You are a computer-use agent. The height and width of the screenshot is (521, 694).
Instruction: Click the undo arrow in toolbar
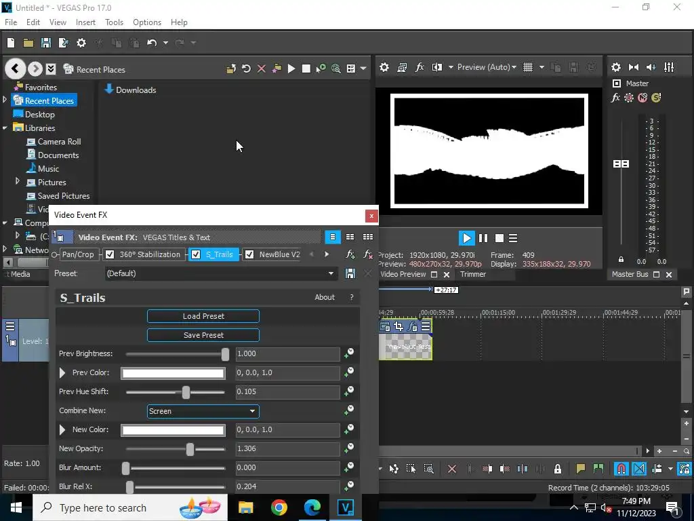152,43
